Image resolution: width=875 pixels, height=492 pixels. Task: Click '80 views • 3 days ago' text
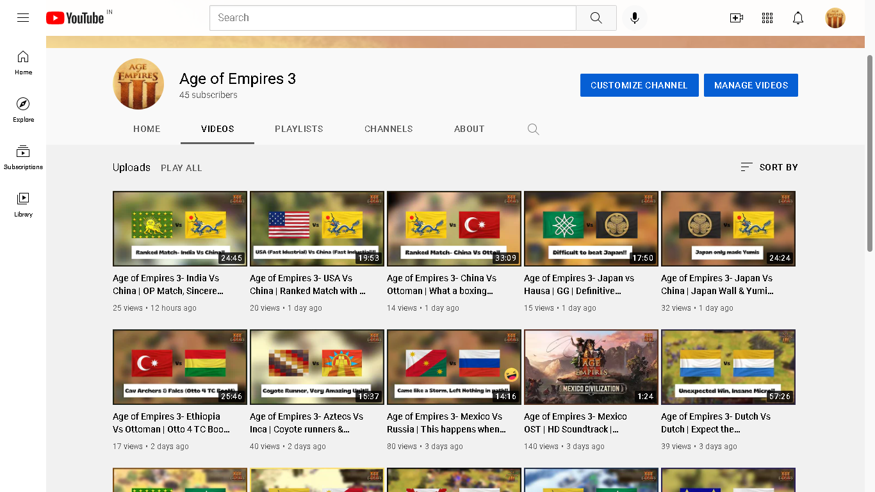coord(425,447)
